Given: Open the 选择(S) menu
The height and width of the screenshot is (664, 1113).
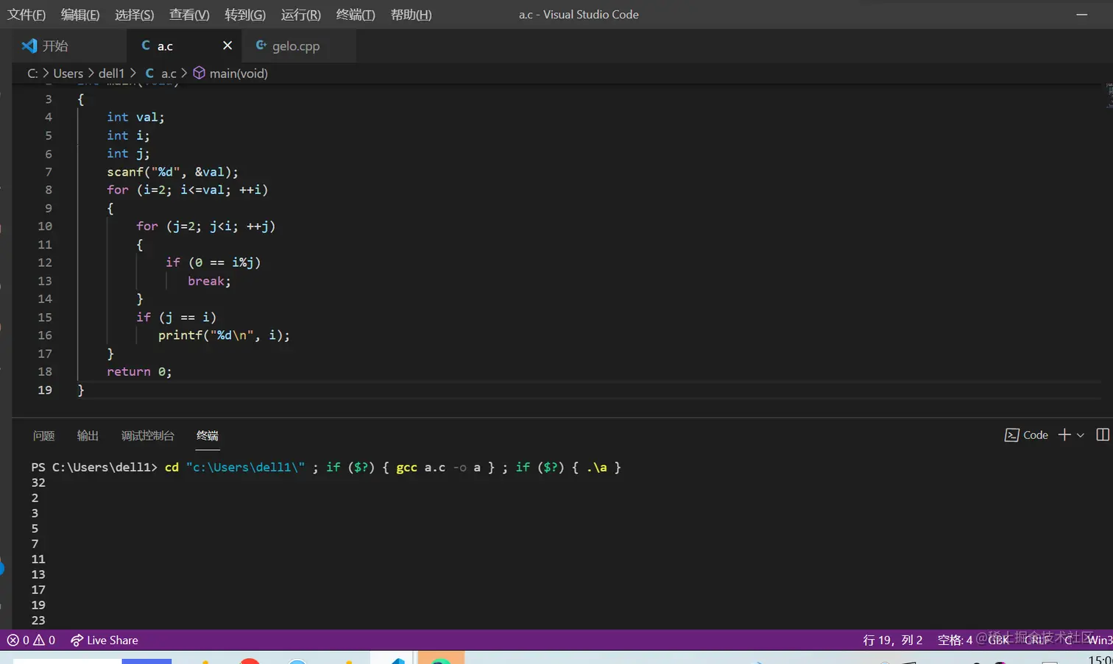Looking at the screenshot, I should pos(135,15).
